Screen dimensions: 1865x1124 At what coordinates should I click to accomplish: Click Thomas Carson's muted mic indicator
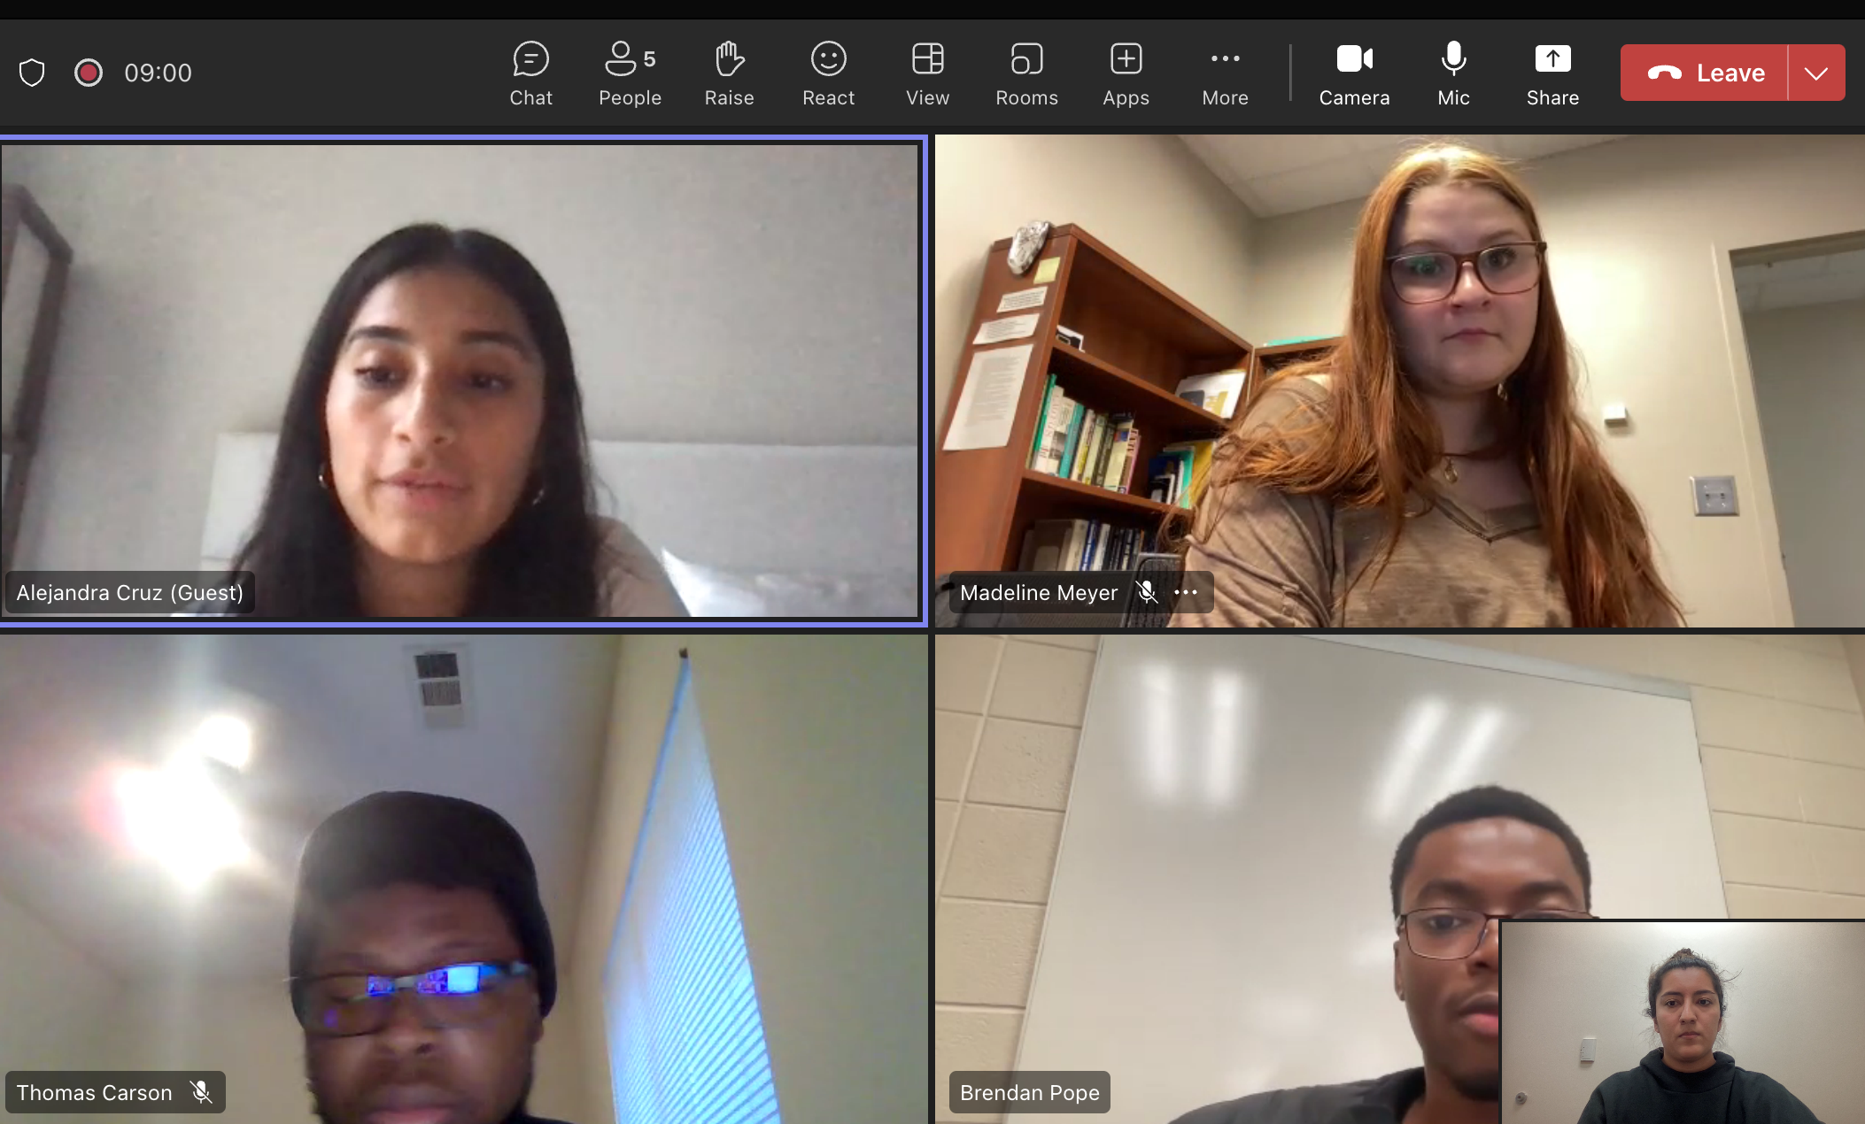[201, 1092]
